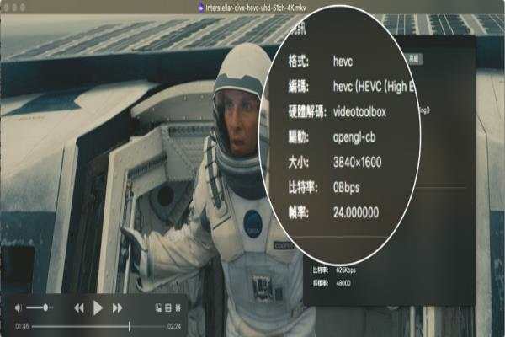Screen dimensions: 505x337
Task: Rewind with the double-left arrow button
Action: [79, 308]
